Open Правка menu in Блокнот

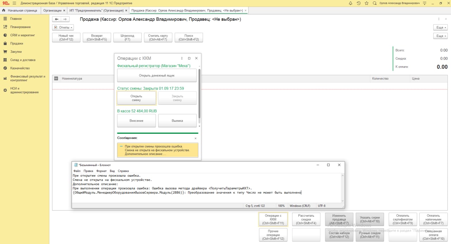(x=88, y=171)
